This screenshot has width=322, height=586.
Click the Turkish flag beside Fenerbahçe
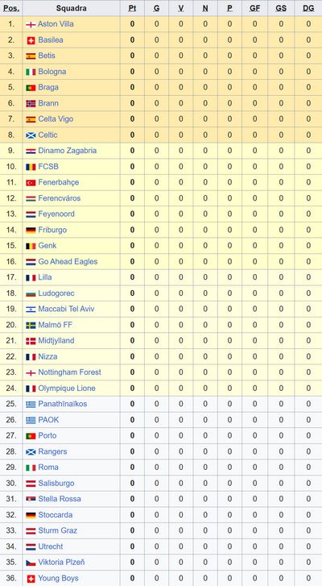pyautogui.click(x=31, y=183)
